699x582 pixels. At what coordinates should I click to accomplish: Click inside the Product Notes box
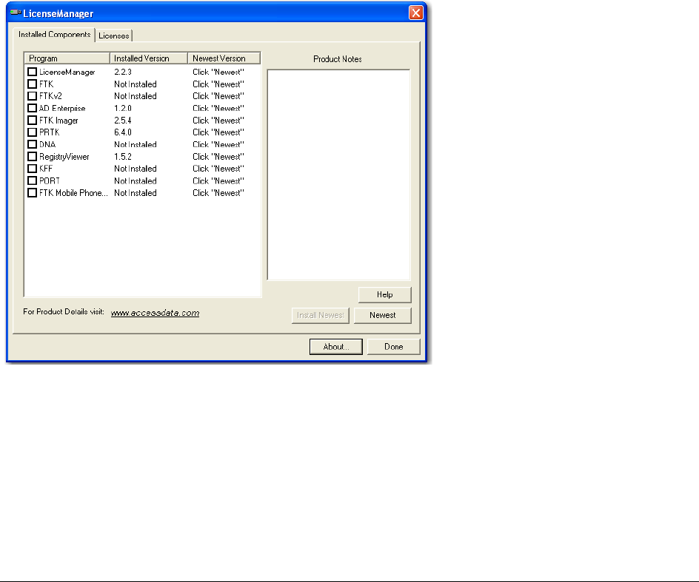pos(338,175)
